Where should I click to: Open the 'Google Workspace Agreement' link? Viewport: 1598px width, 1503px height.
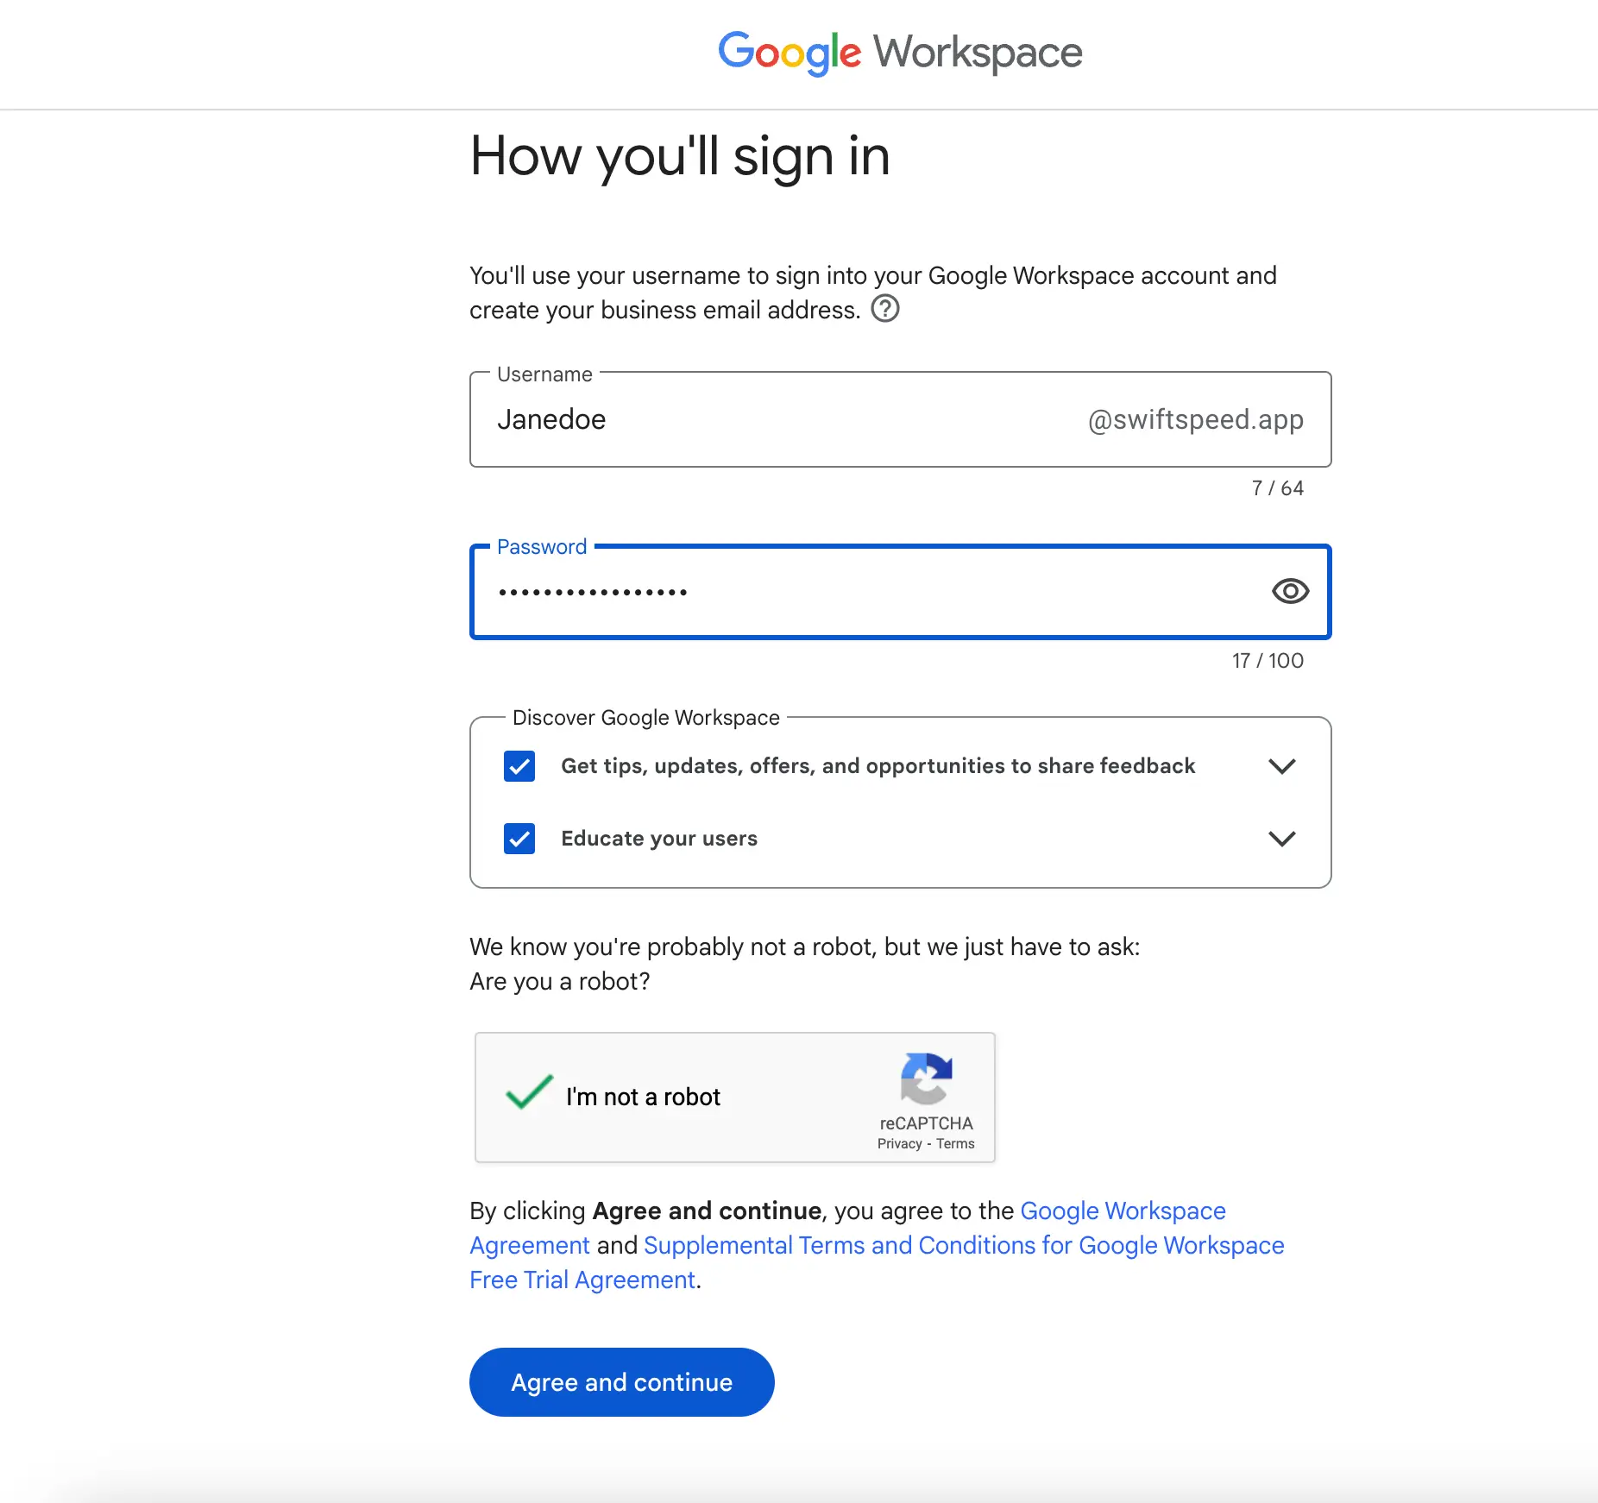tap(1123, 1211)
